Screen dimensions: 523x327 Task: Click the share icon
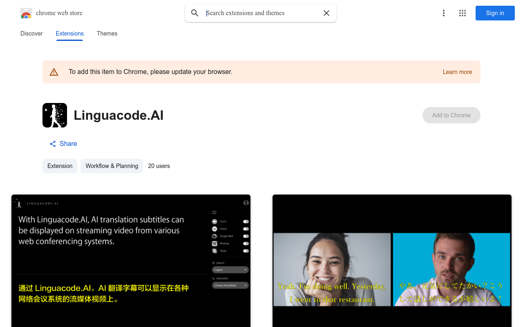pyautogui.click(x=53, y=144)
